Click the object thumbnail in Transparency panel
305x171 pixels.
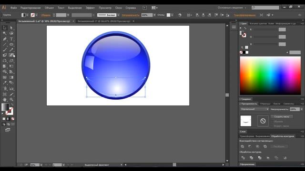246,121
